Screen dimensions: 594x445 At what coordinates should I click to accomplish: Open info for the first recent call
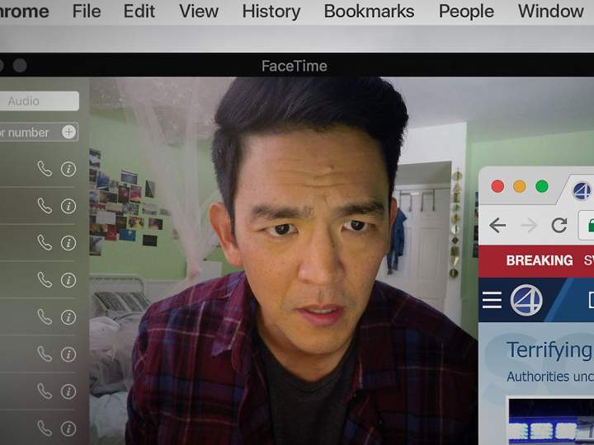tap(68, 169)
